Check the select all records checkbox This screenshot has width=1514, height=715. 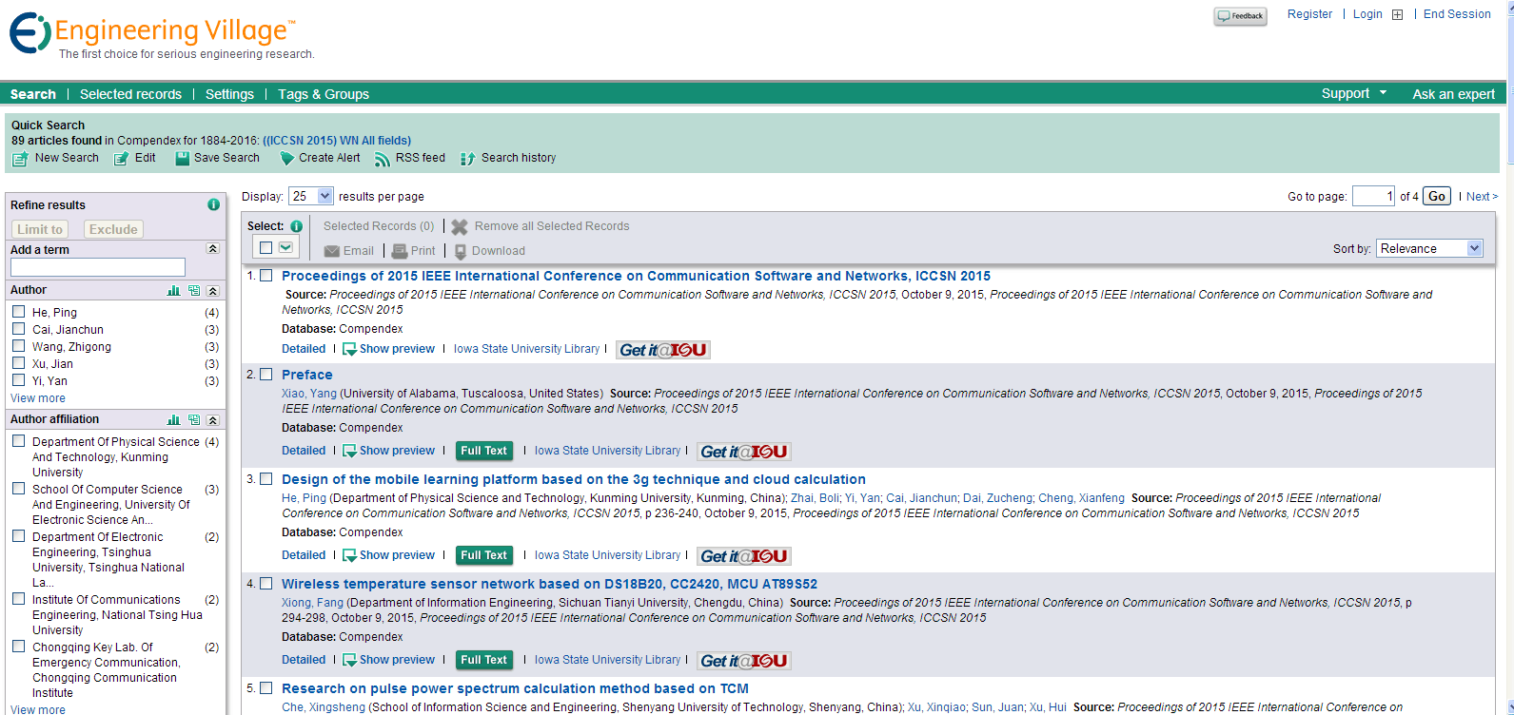(x=266, y=247)
